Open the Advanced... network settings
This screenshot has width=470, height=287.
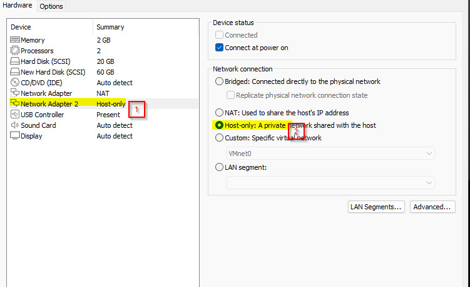click(432, 207)
